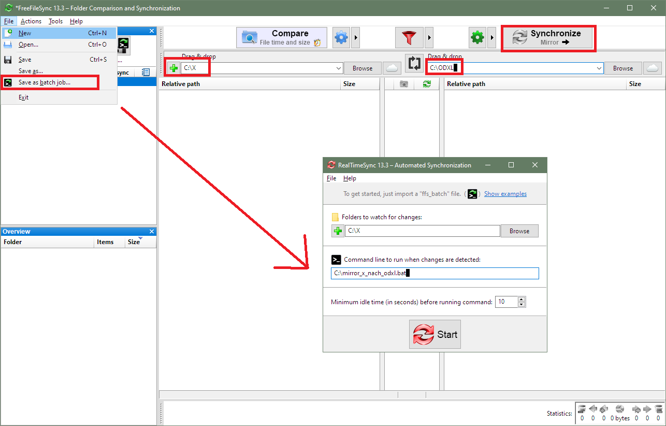
Task: Increase minimum idle time with up arrow
Action: [x=522, y=299]
